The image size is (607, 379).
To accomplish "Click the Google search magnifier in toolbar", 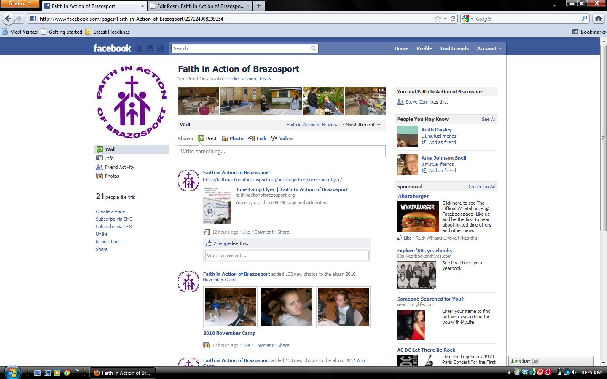I will [x=584, y=19].
